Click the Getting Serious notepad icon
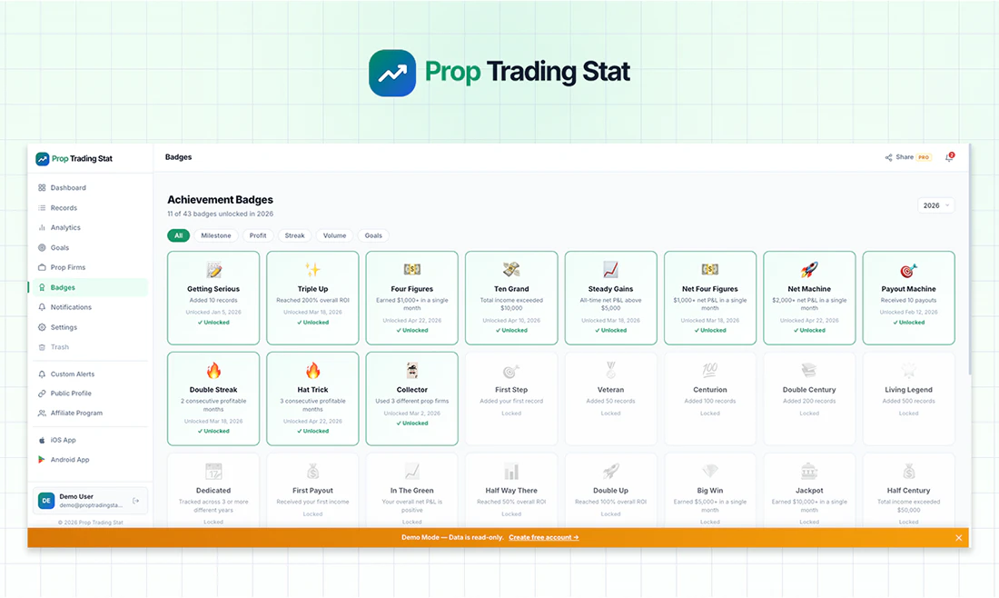This screenshot has height=598, width=999. [x=213, y=270]
